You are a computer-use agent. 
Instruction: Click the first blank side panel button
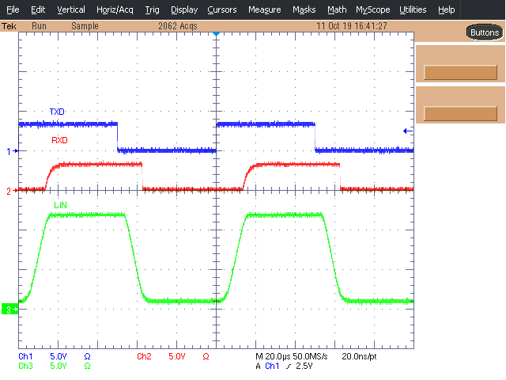[460, 73]
